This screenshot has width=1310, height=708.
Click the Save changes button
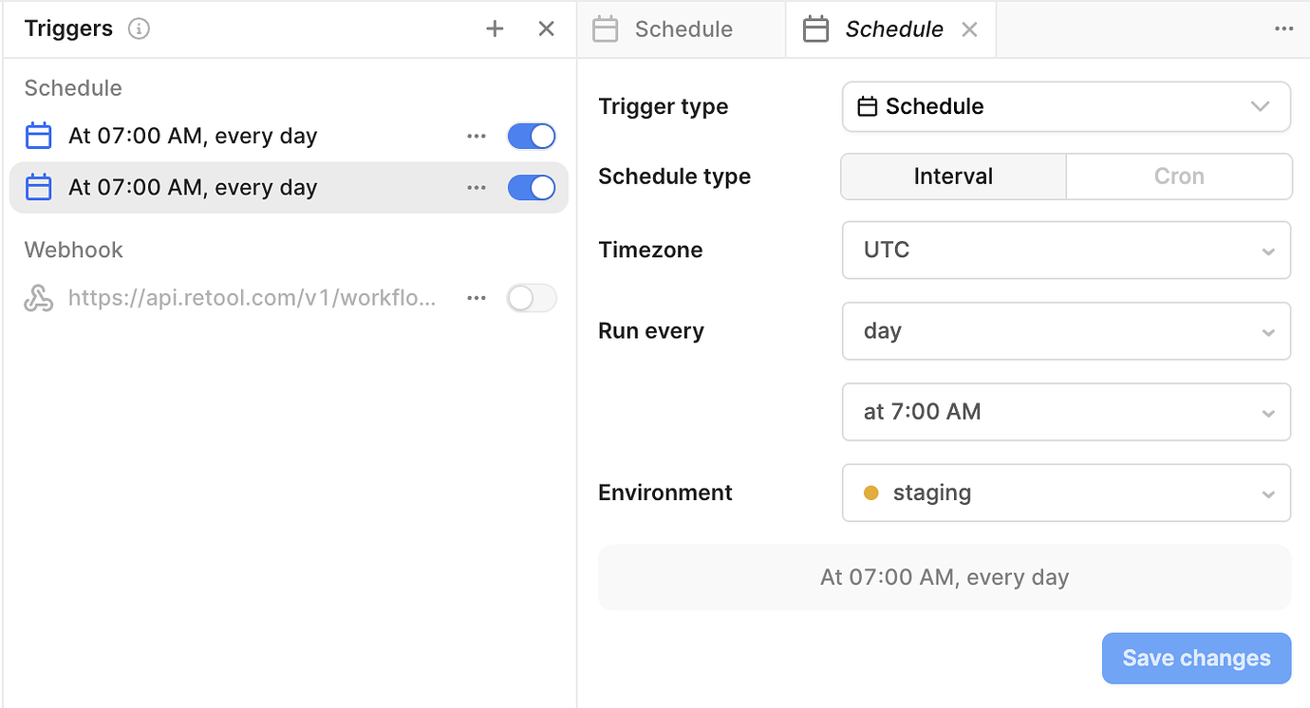click(1196, 659)
